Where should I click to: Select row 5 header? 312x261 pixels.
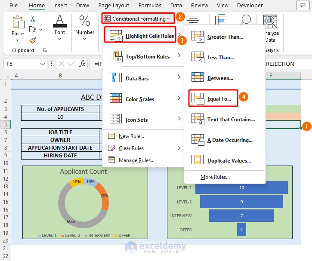coord(6,124)
